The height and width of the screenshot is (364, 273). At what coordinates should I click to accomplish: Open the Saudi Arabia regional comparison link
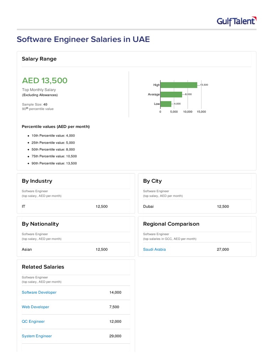coord(154,250)
